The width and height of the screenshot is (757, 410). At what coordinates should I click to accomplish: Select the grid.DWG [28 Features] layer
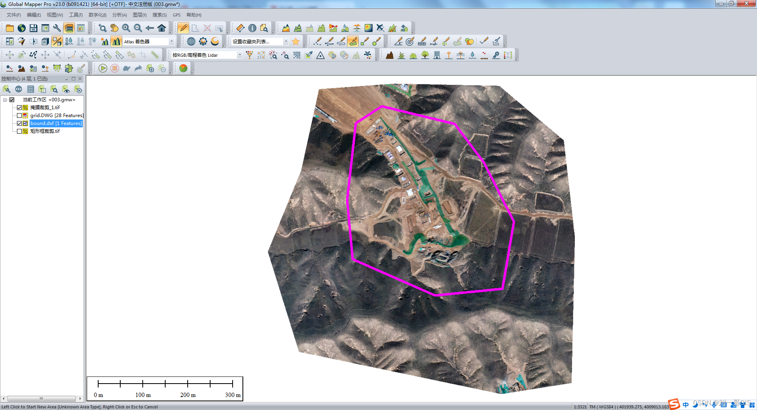click(57, 116)
